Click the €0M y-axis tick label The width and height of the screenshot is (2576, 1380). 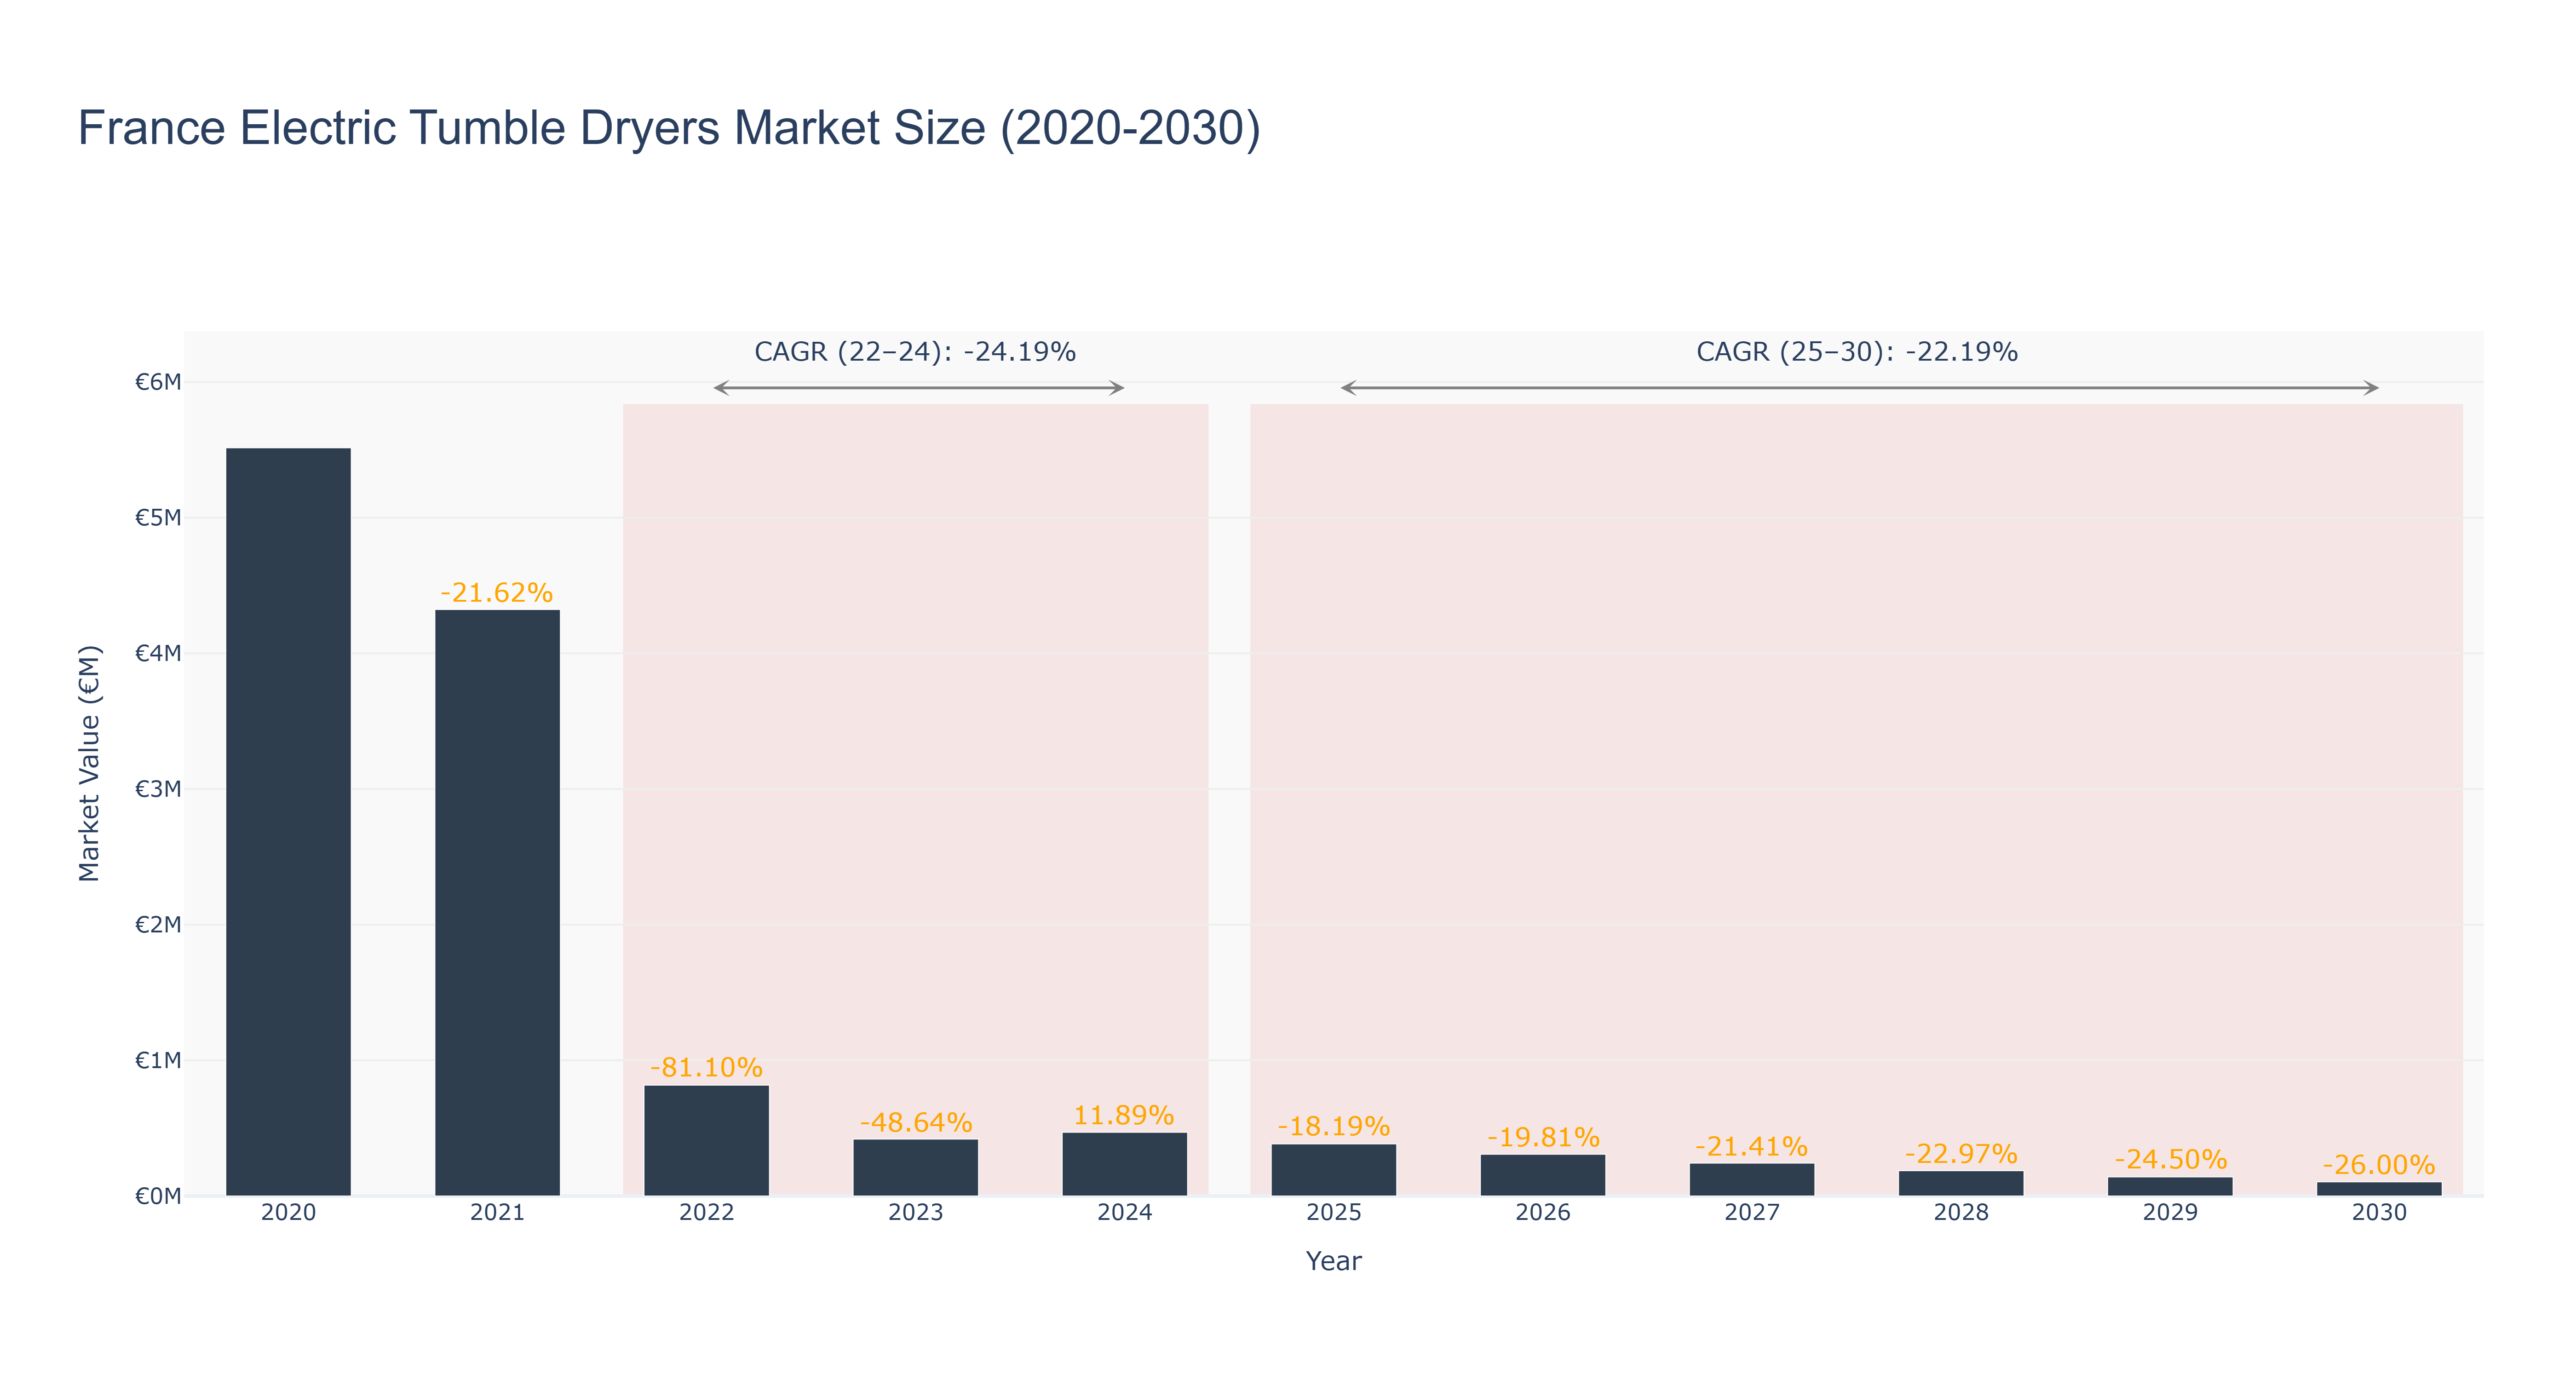[x=158, y=1196]
